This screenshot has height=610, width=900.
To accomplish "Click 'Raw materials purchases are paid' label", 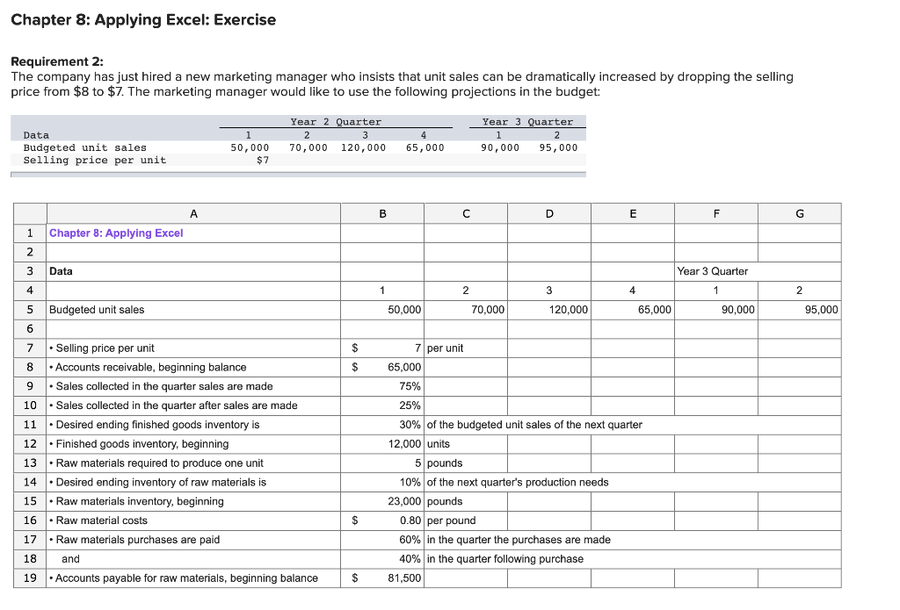I will [x=134, y=540].
